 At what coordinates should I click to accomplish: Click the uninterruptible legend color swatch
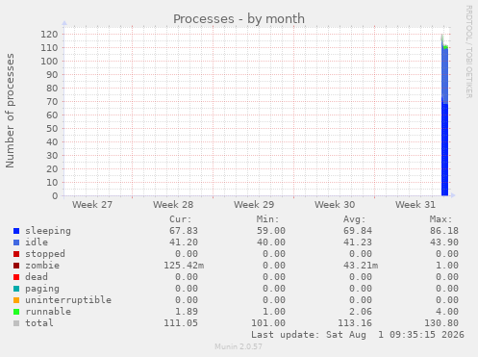coord(16,300)
